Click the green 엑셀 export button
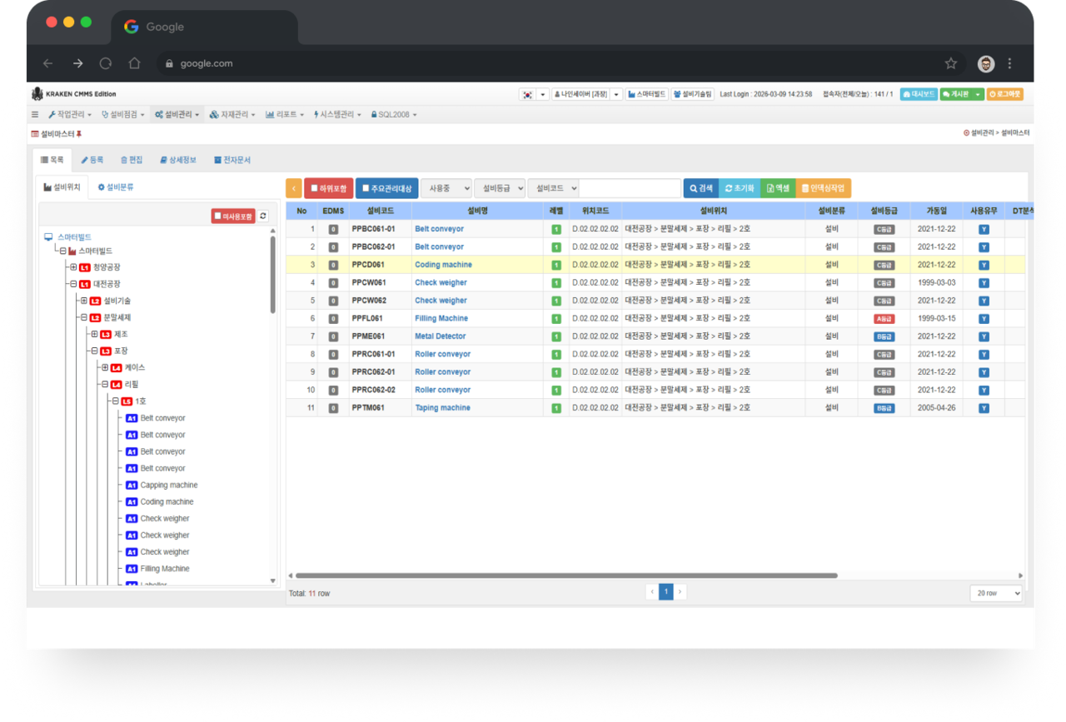1066x722 pixels. point(779,188)
